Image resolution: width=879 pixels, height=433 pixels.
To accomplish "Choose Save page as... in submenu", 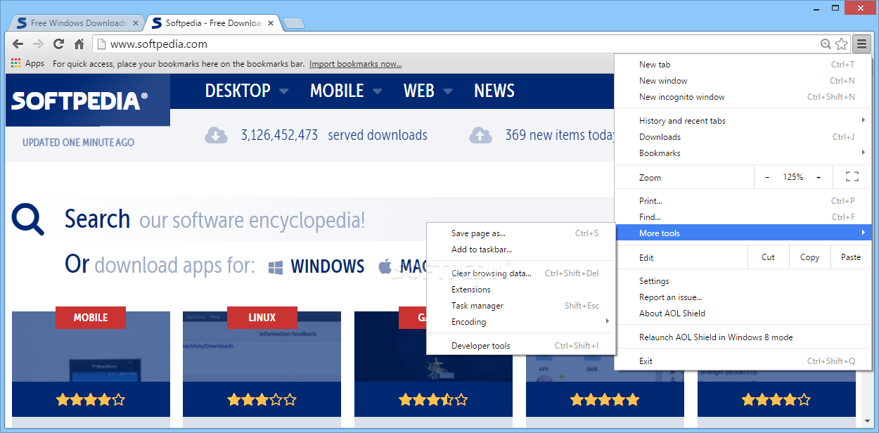I will (520, 233).
